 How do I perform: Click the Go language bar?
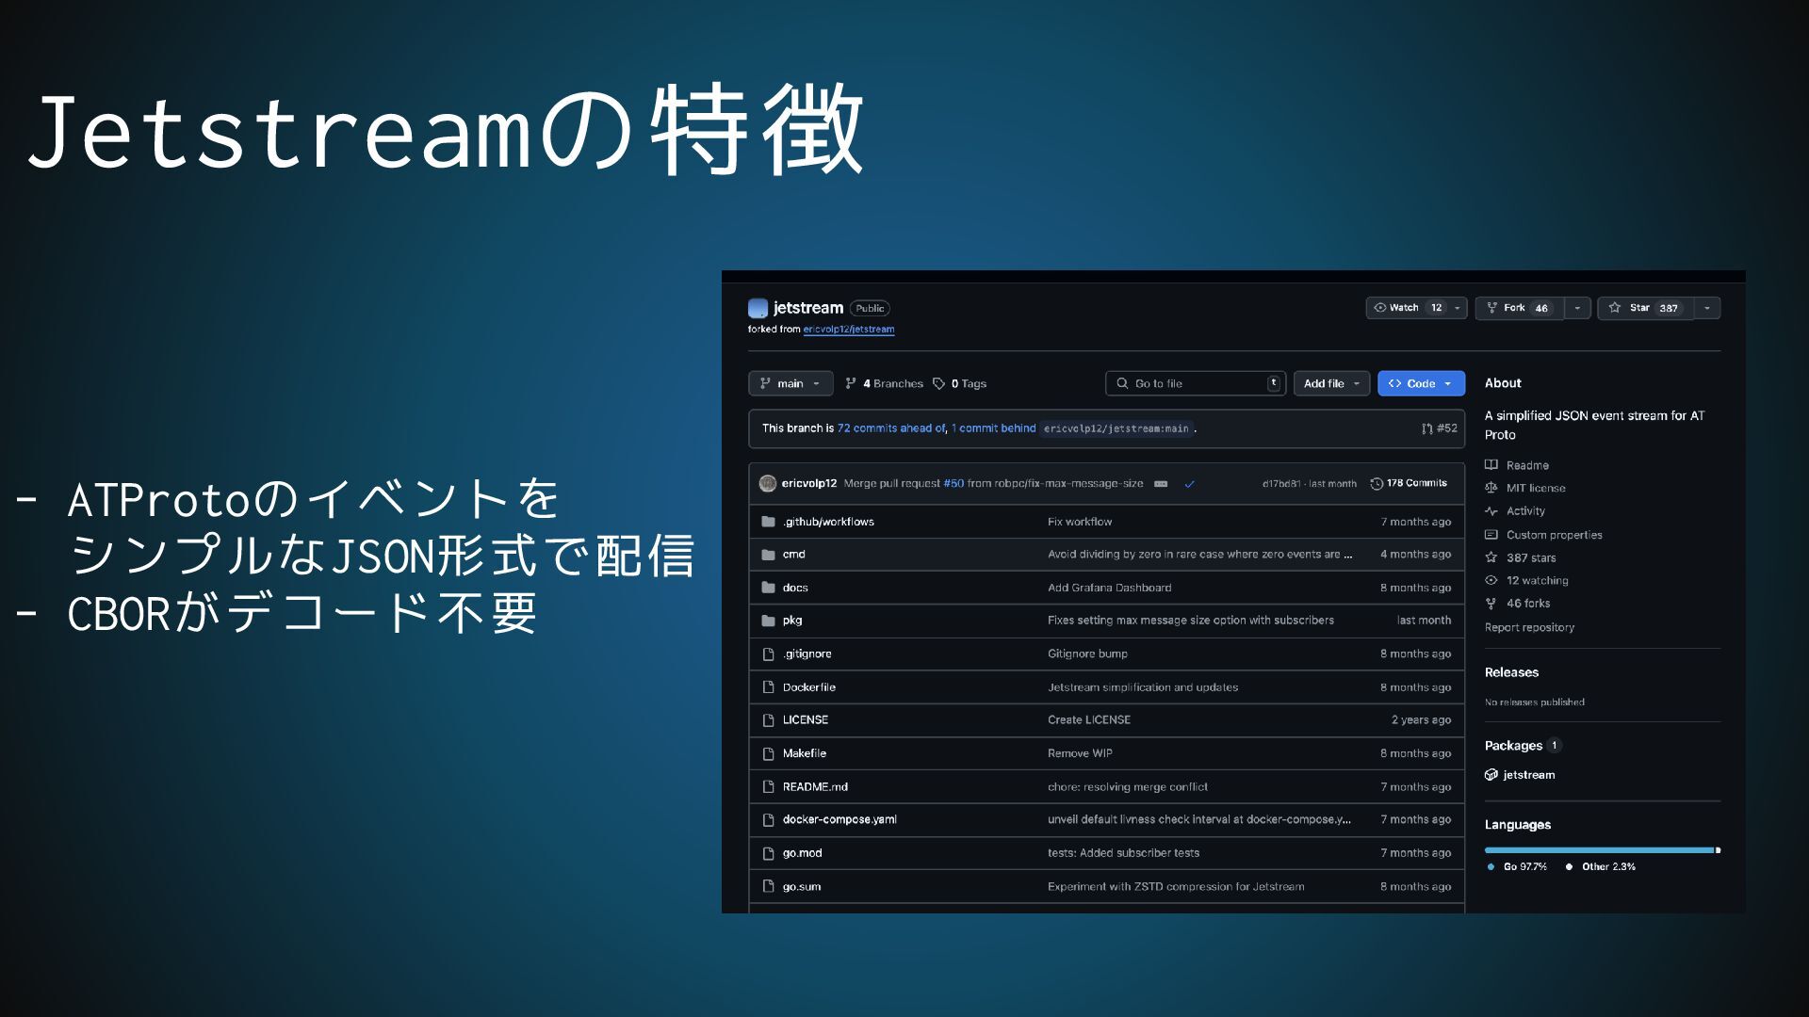[x=1598, y=850]
